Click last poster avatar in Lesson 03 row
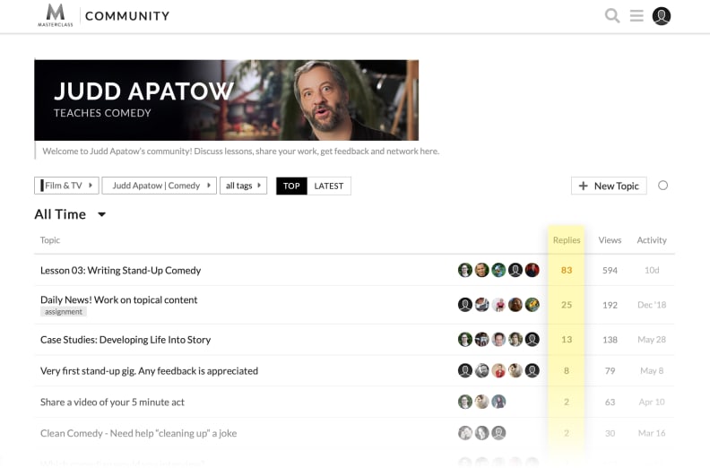 pos(532,270)
